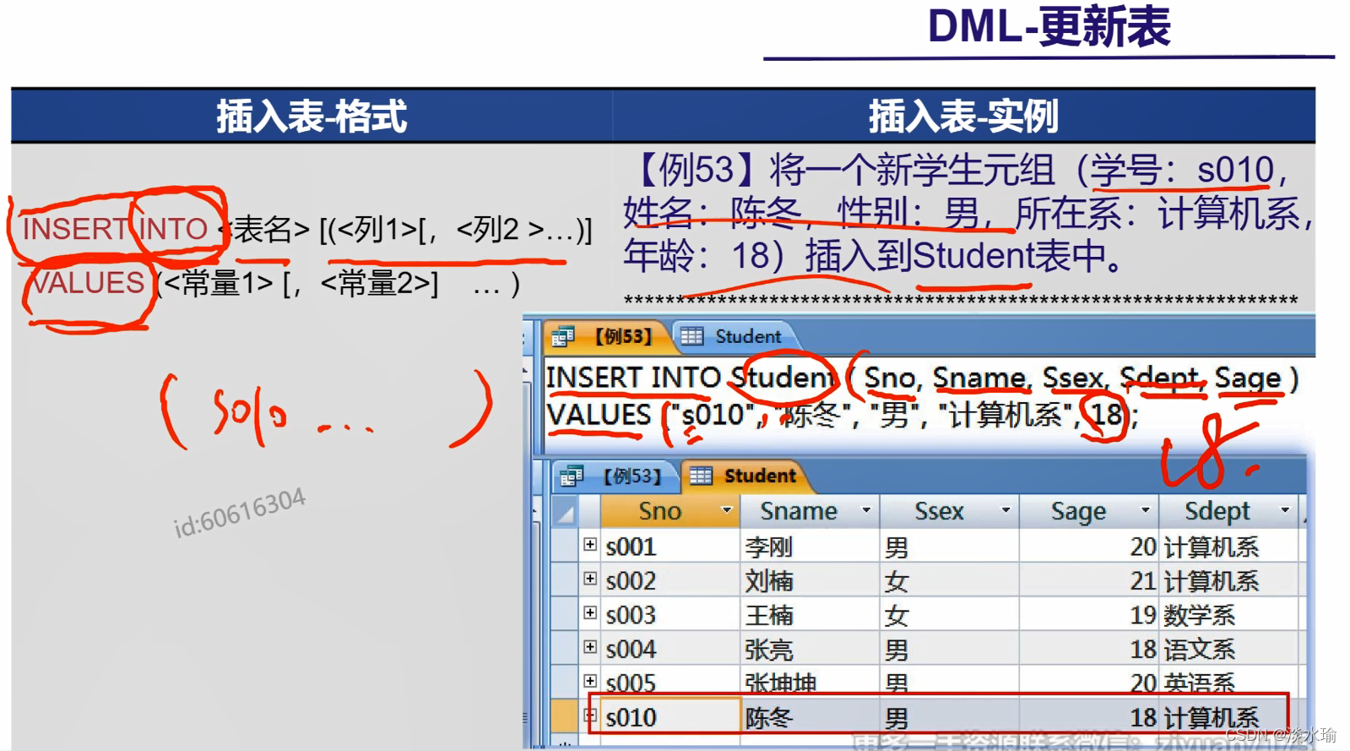The height and width of the screenshot is (751, 1350).
Task: Click the name cell 张亮
Action: (810, 649)
